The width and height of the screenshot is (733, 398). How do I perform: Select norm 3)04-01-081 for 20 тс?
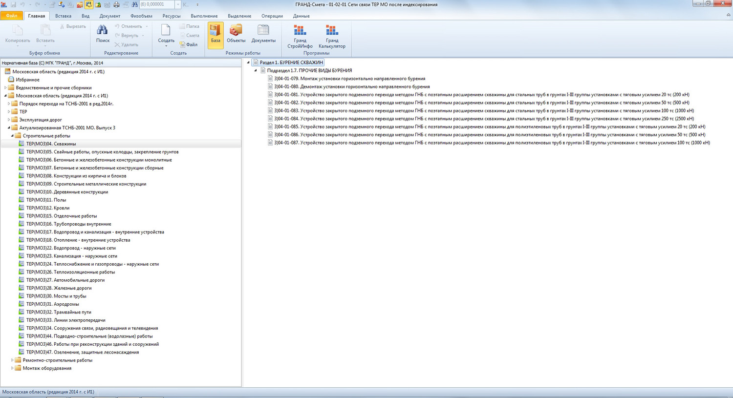[x=482, y=95]
